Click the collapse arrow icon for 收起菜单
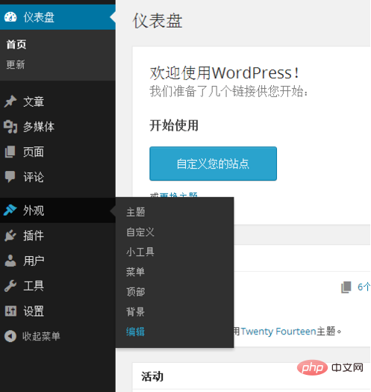This screenshot has width=371, height=392. pyautogui.click(x=10, y=336)
